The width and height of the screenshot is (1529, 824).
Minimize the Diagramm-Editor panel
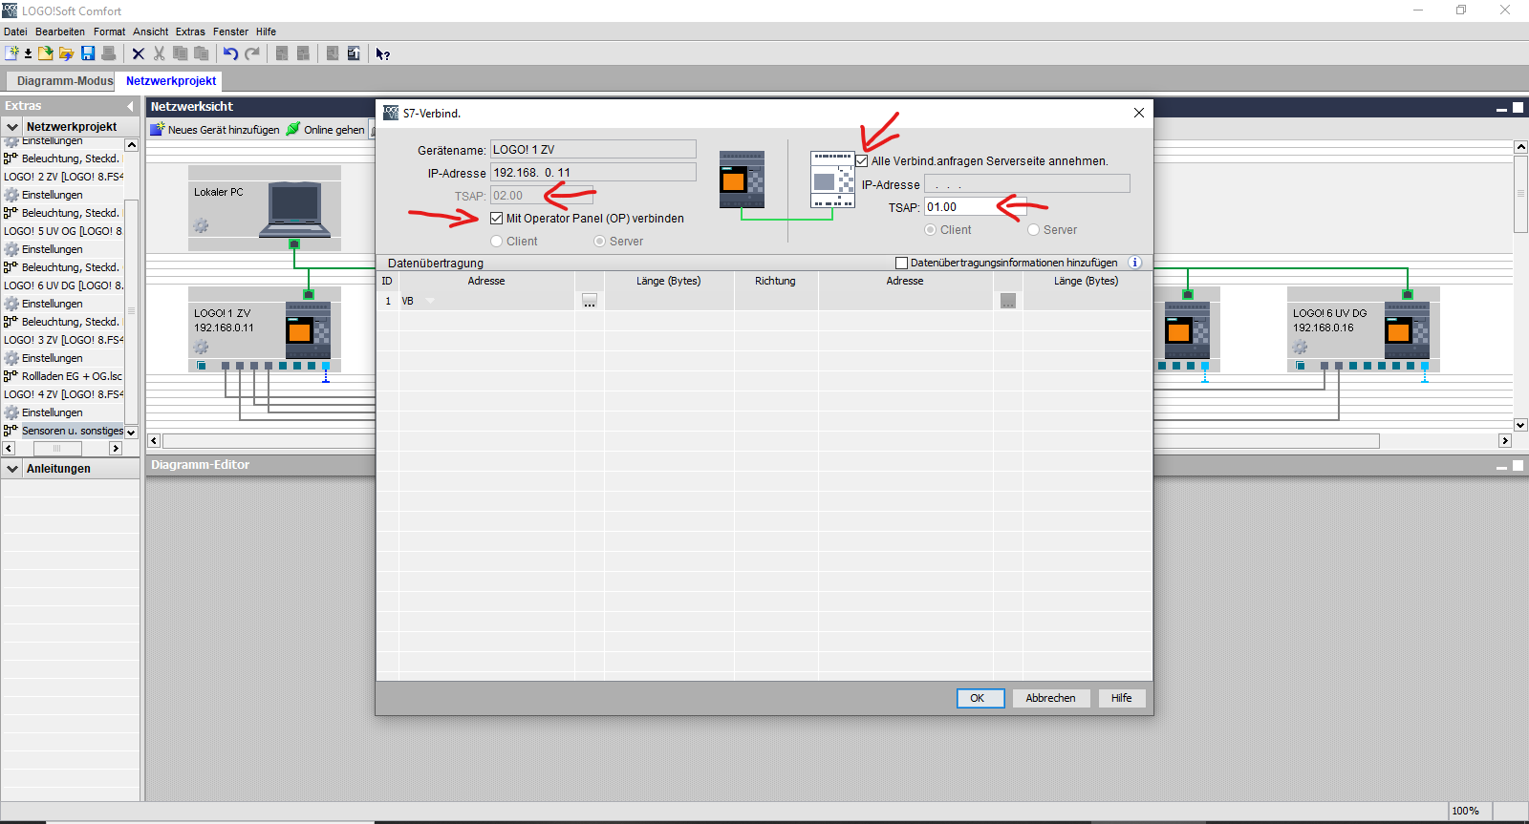tap(1501, 467)
